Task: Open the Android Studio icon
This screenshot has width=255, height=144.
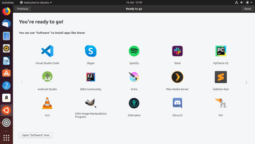Action: tap(47, 77)
